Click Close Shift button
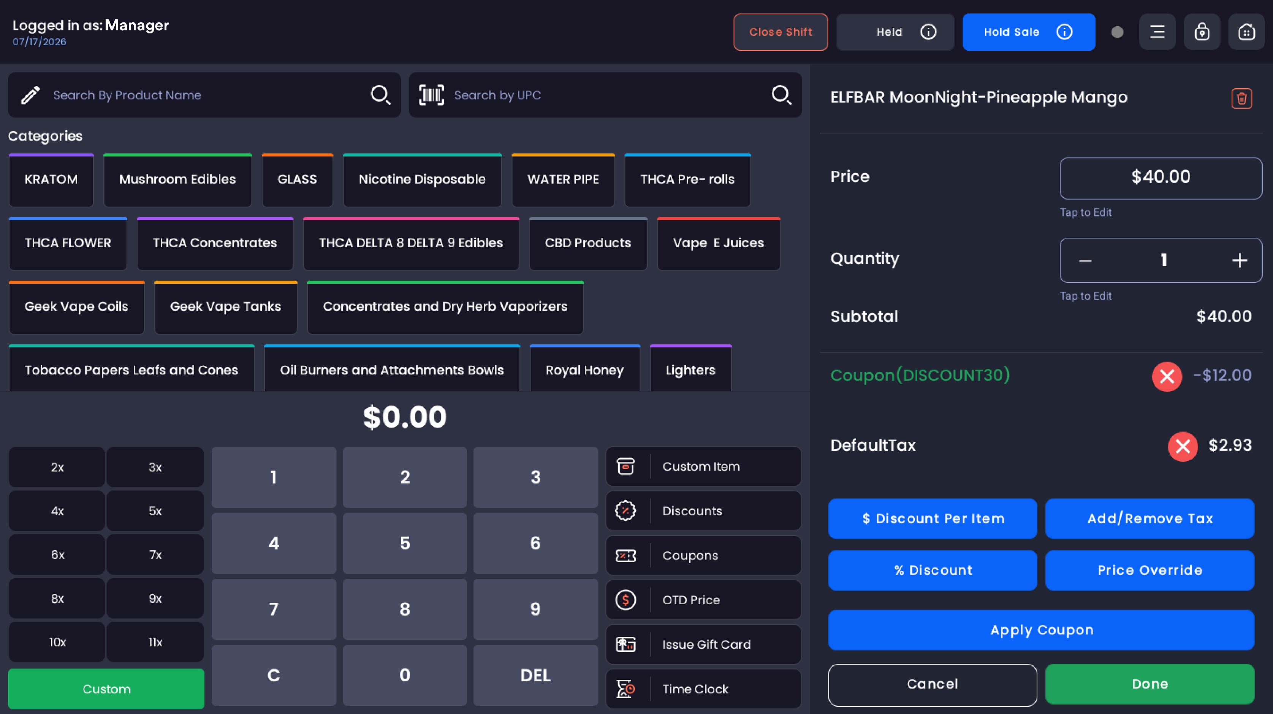 780,32
